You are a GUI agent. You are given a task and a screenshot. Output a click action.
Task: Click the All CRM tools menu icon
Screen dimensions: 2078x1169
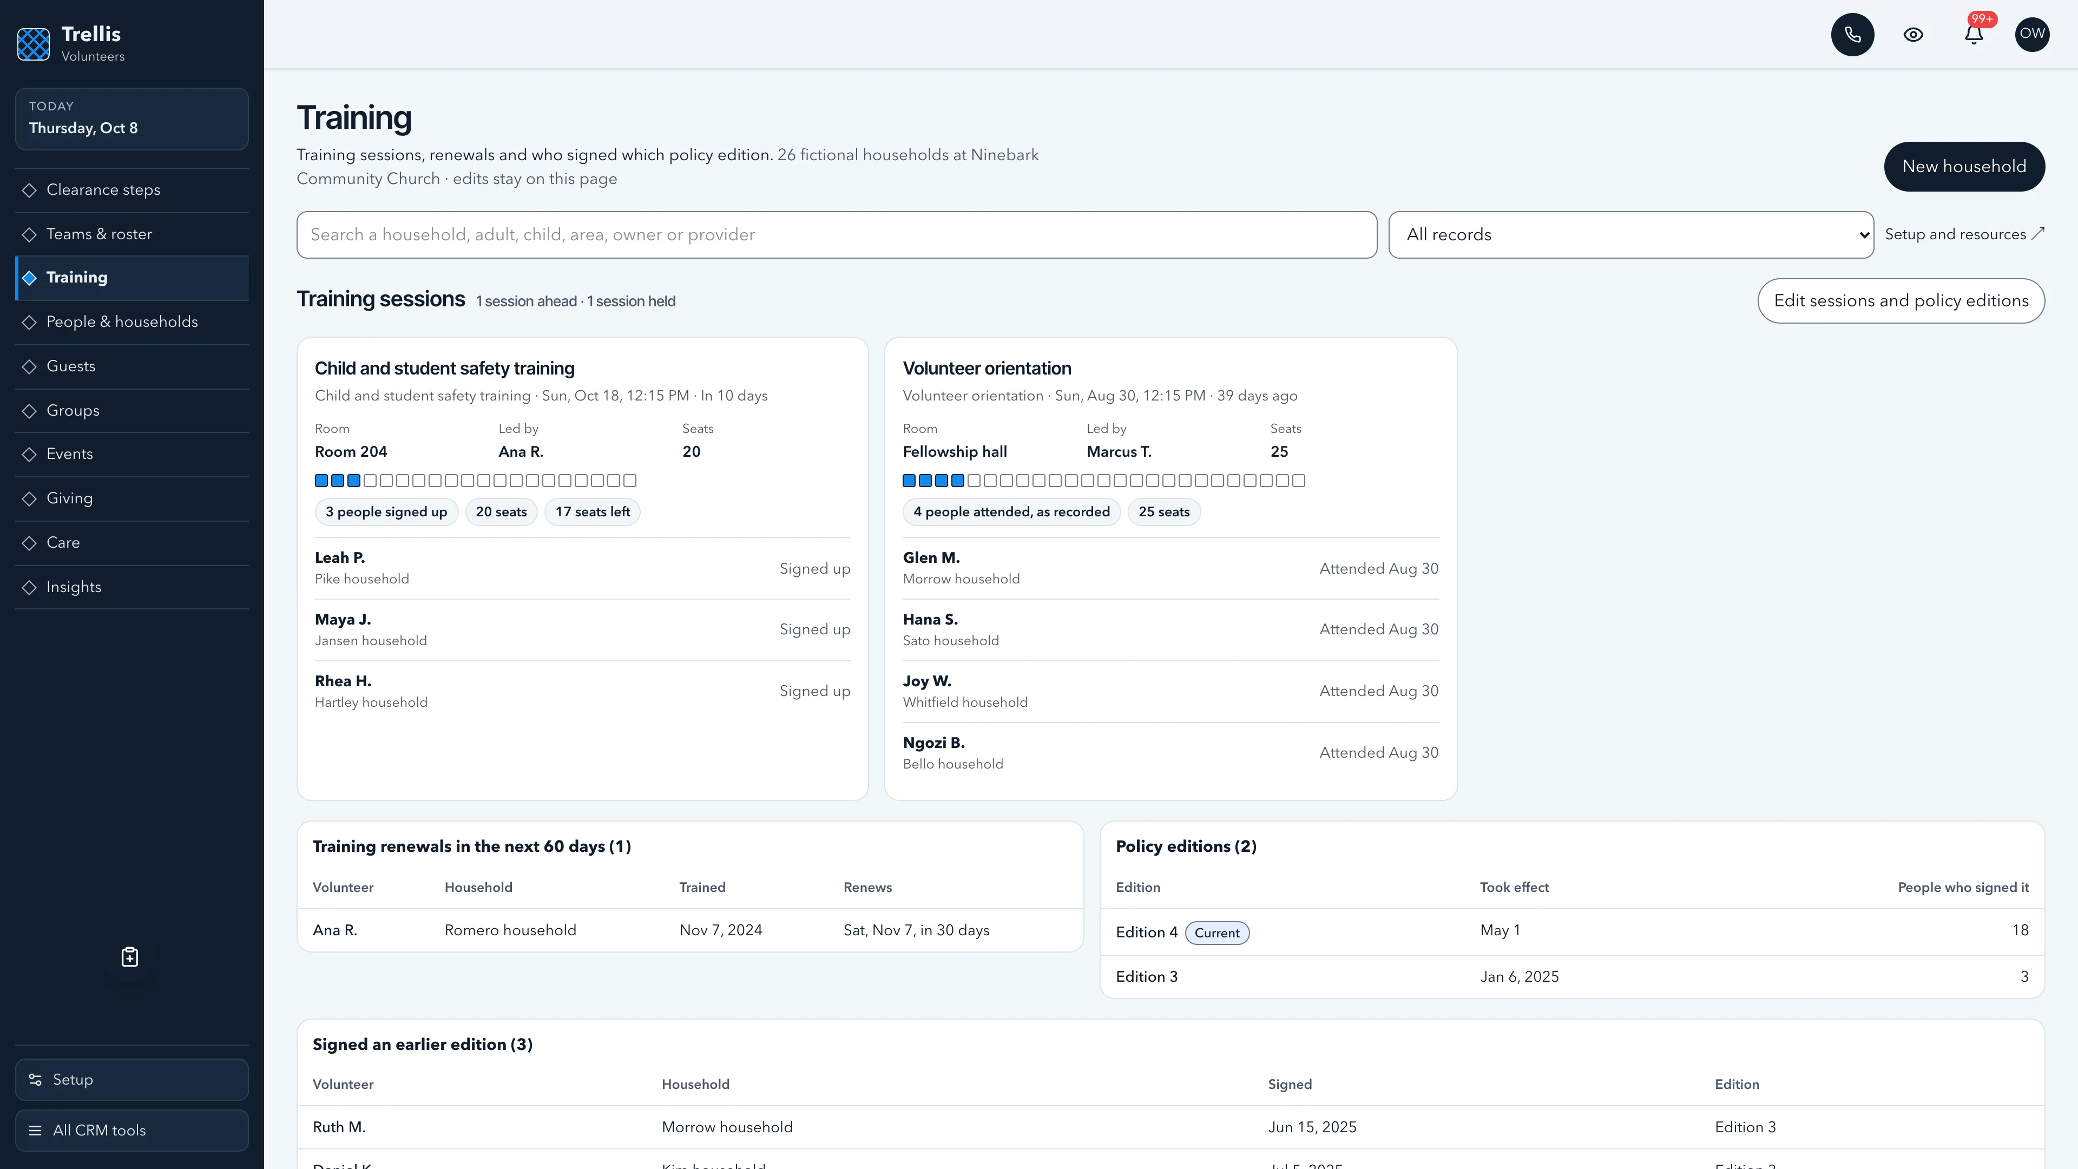pos(36,1130)
